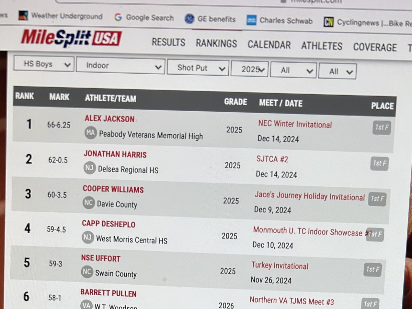Image resolution: width=412 pixels, height=309 pixels.
Task: Go to the Coverage menu
Action: (x=375, y=47)
